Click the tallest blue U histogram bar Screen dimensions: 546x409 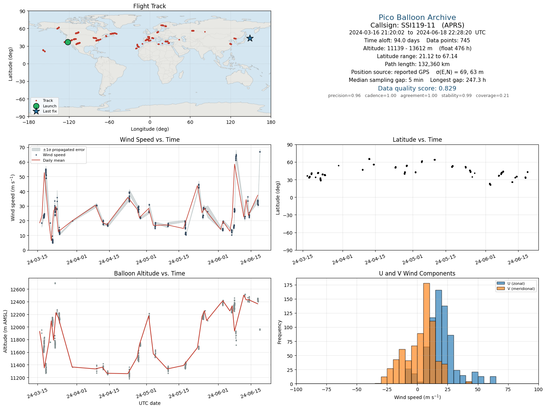coord(438,337)
